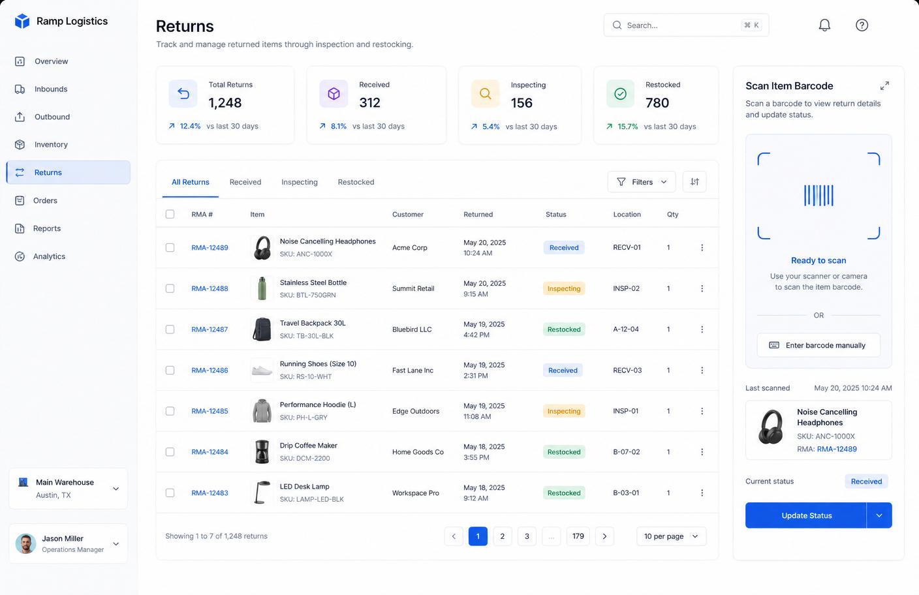Viewport: 919px width, 595px height.
Task: Expand the Main Warehouse selector
Action: pyautogui.click(x=68, y=489)
